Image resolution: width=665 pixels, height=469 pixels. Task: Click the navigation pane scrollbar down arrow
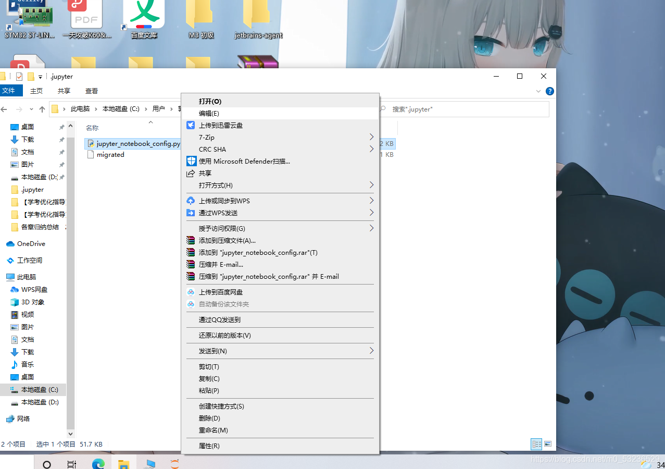coord(71,434)
